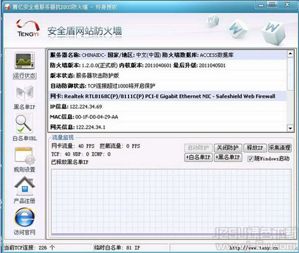Select the 网关信息 122.224.34.1 row
Image resolution: width=299 pixels, height=253 pixels.
click(x=167, y=127)
